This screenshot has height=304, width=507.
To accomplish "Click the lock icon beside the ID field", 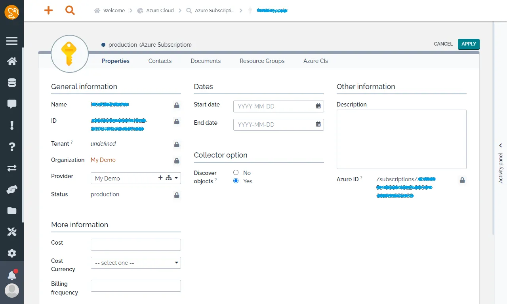I will (x=177, y=122).
